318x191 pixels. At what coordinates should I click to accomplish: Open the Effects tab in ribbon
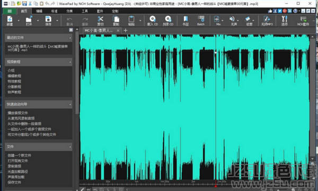(x=69, y=11)
